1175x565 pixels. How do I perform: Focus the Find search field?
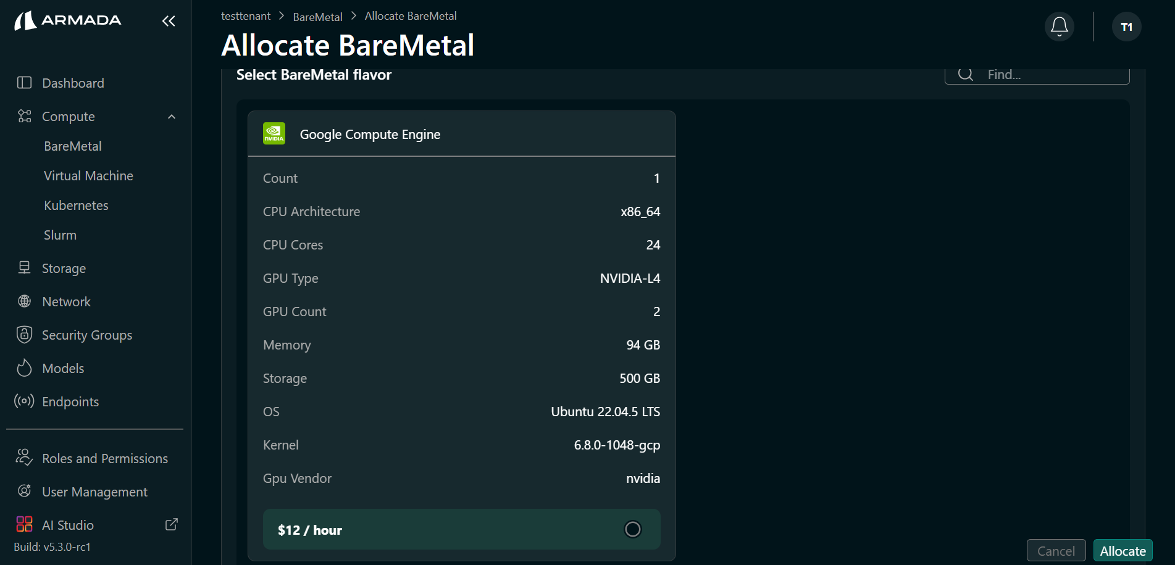[x=1037, y=75]
